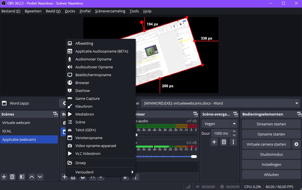Viewport: 302px width, 190px height.
Task: Click CPU: 0.2% status text
Action: pyautogui.click(x=252, y=187)
